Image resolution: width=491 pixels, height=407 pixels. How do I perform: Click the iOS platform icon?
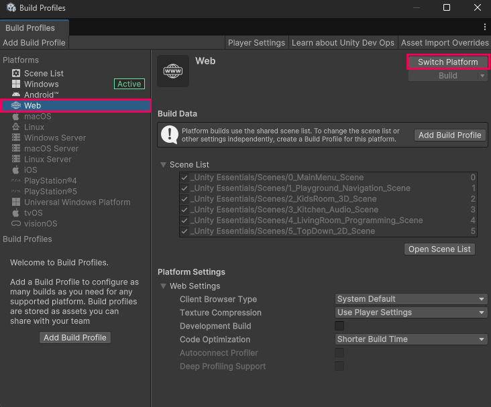(16, 170)
